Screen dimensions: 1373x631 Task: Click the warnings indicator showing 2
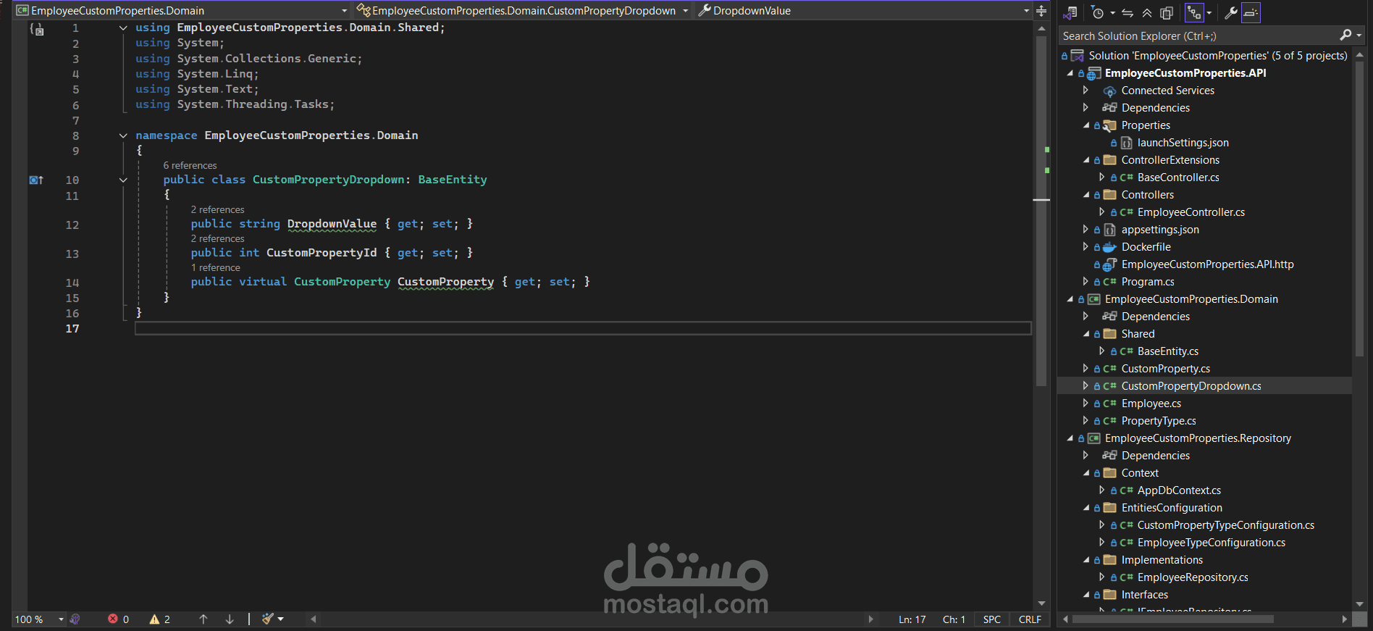(160, 619)
